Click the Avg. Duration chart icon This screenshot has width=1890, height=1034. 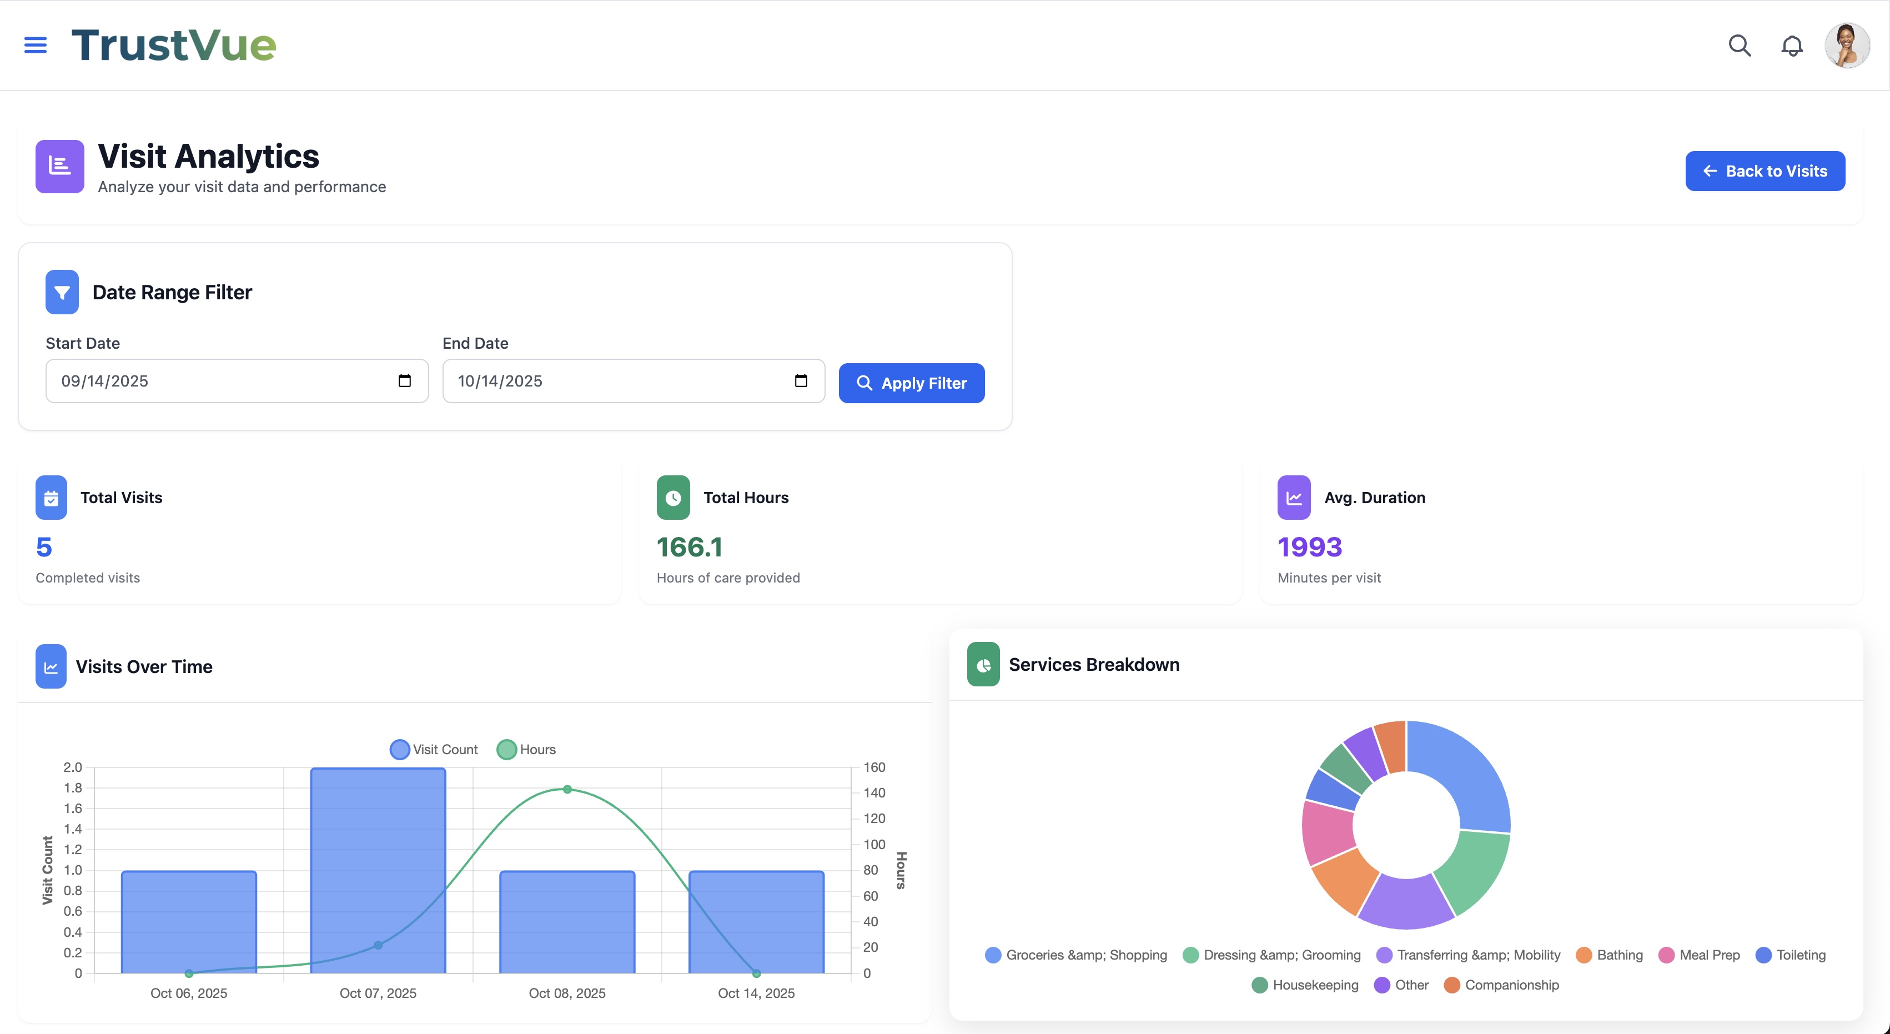1294,497
